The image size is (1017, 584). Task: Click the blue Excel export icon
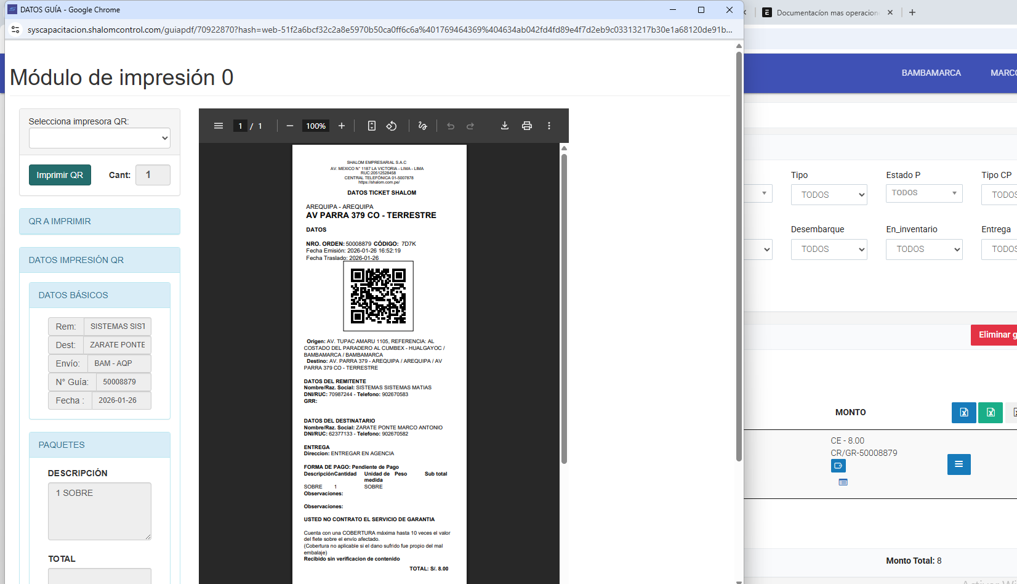(963, 413)
